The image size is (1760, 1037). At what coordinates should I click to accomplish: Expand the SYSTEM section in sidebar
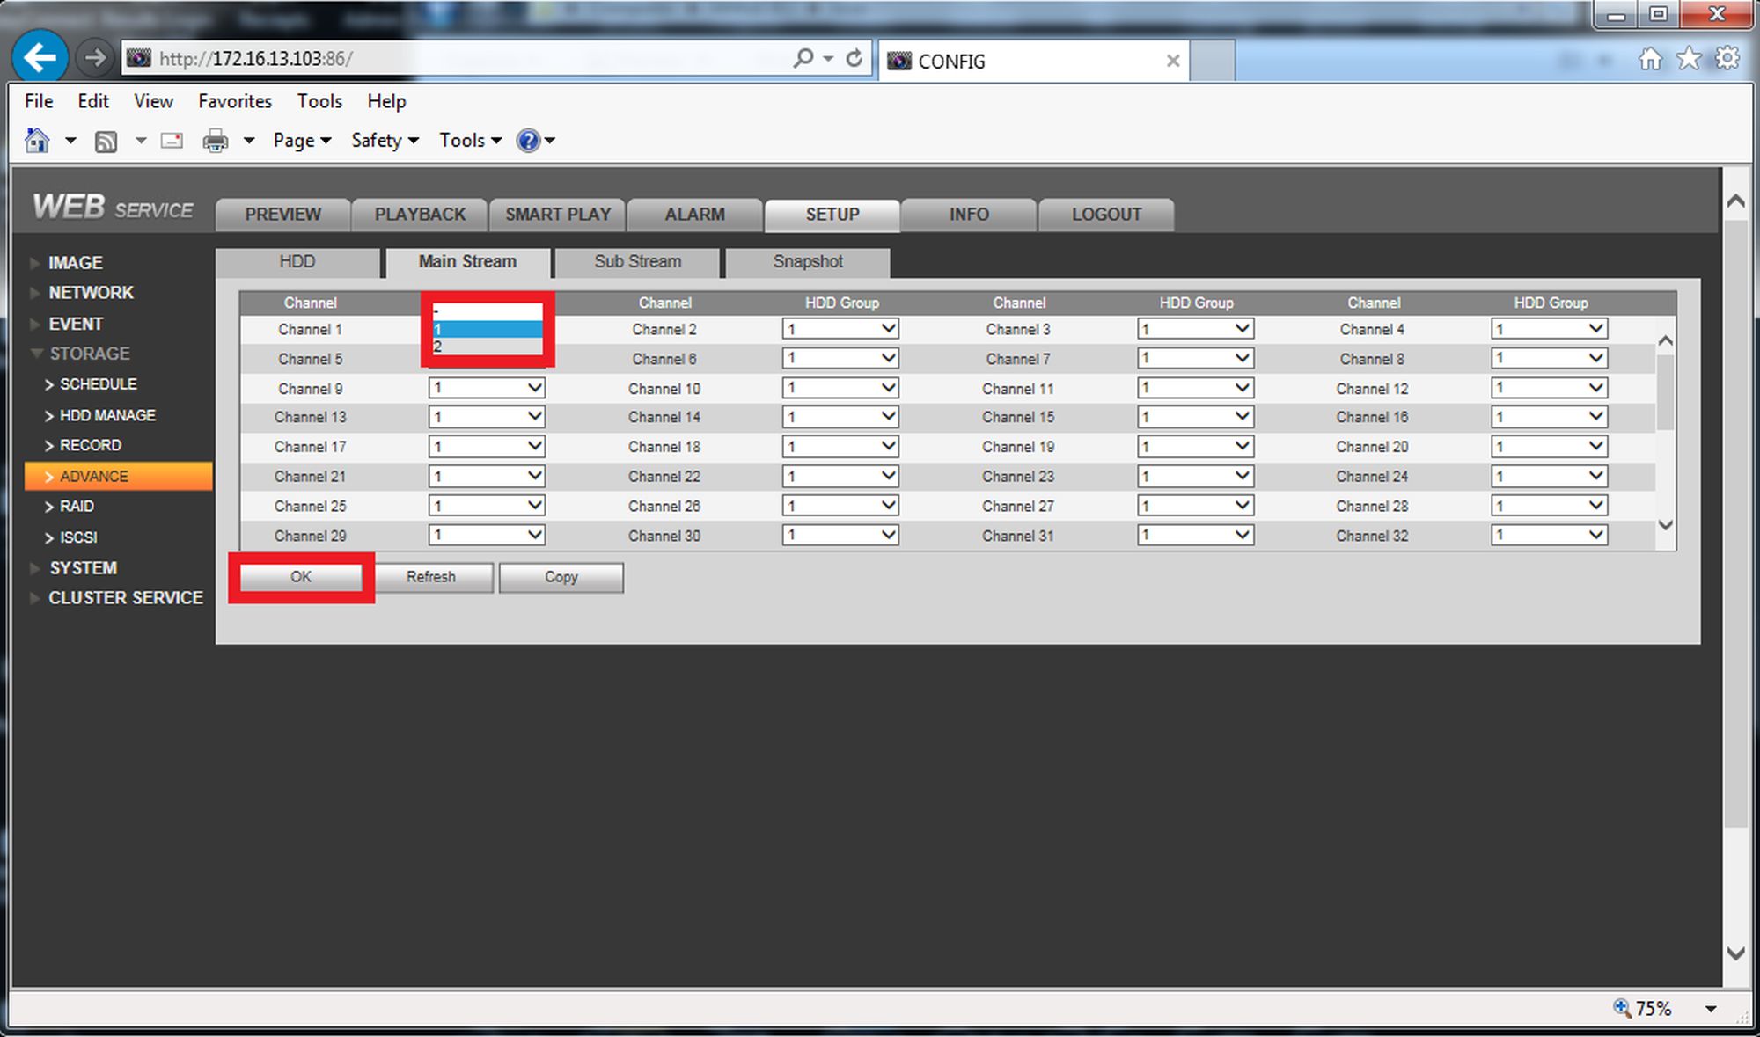click(84, 568)
